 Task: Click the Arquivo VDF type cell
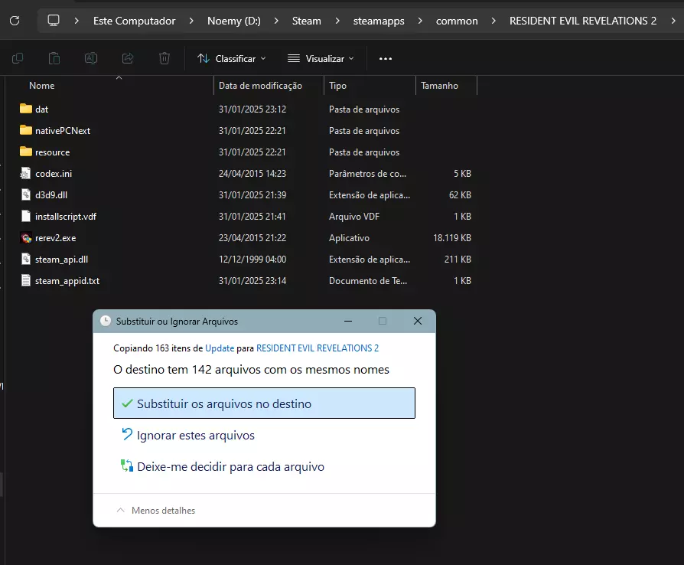point(354,217)
